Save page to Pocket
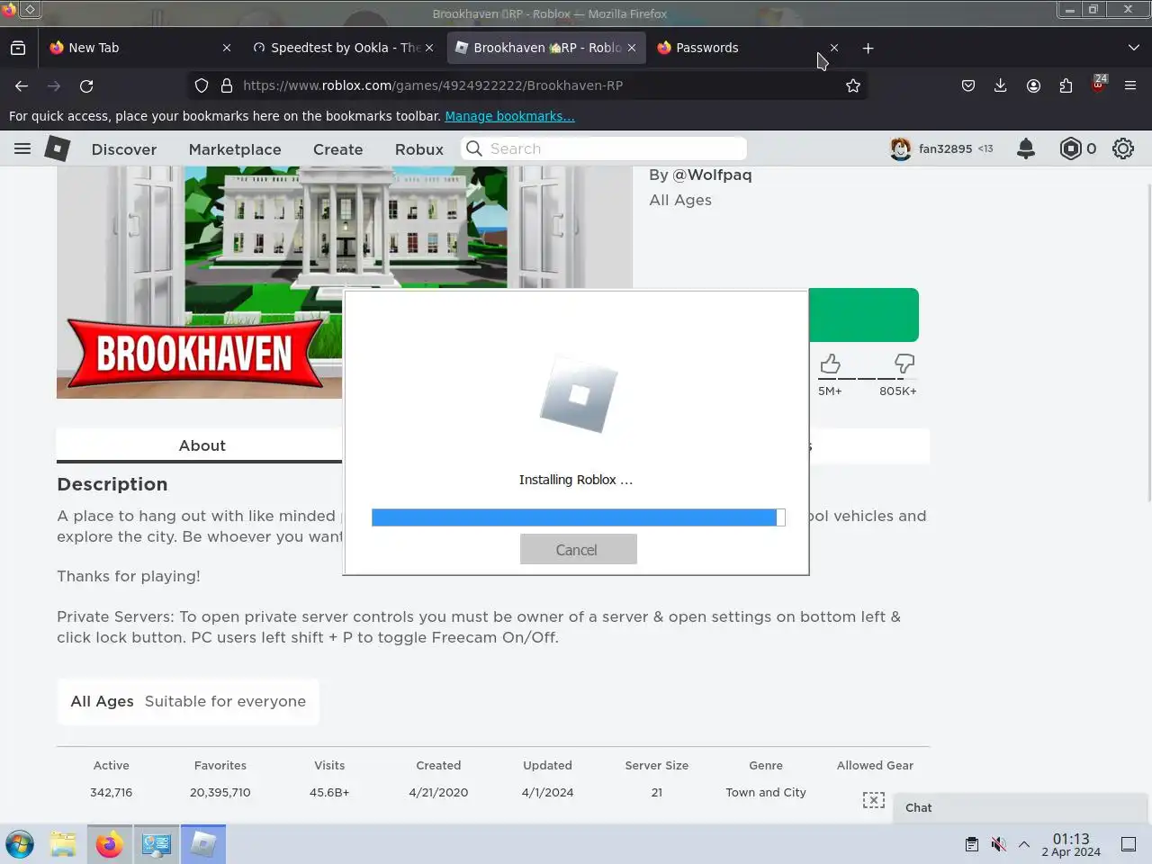 [968, 85]
